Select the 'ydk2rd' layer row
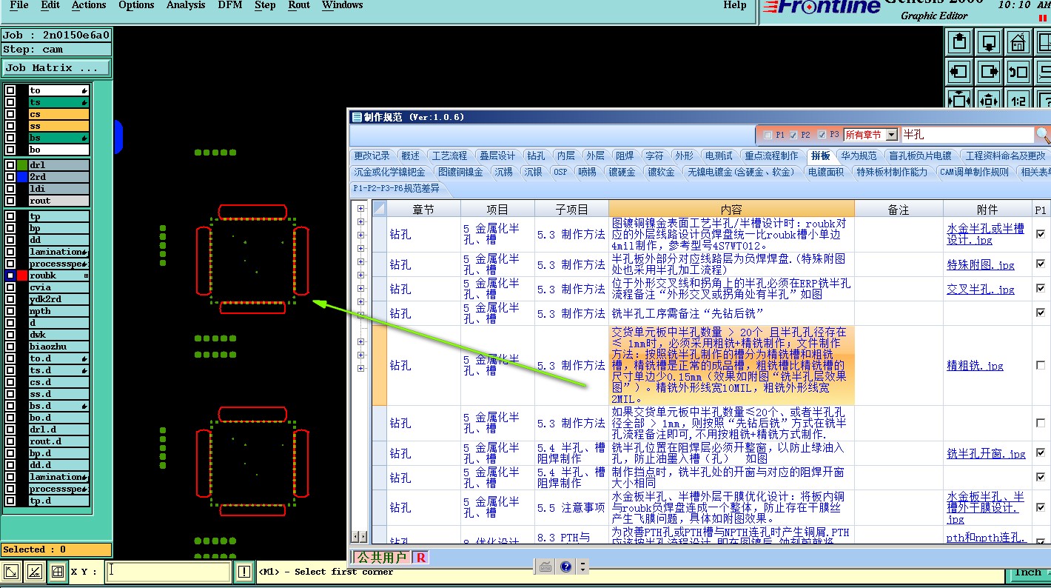1051x588 pixels. [x=58, y=299]
